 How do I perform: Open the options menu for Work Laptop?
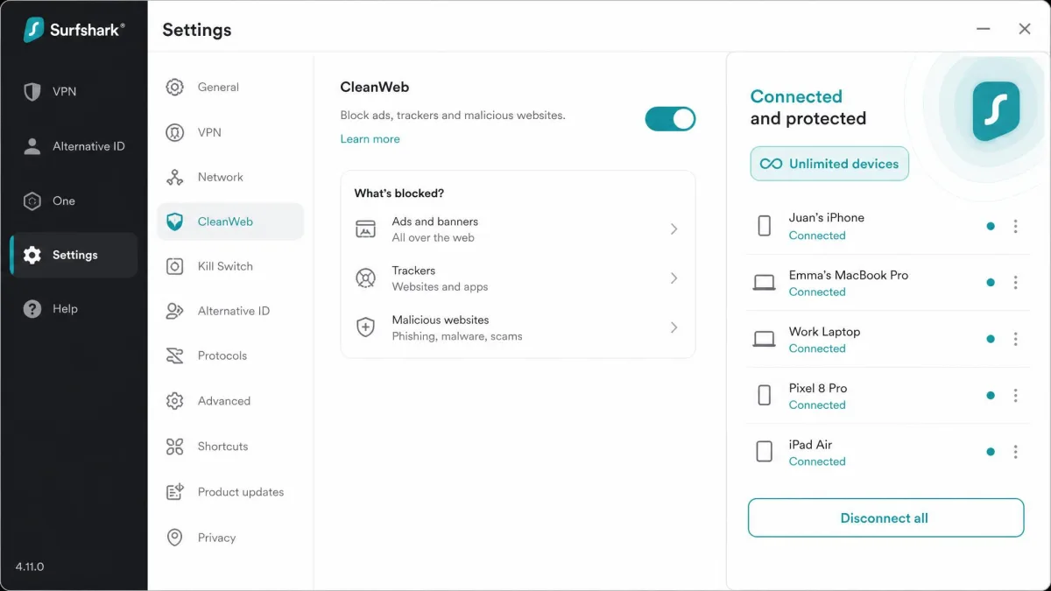pyautogui.click(x=1015, y=339)
